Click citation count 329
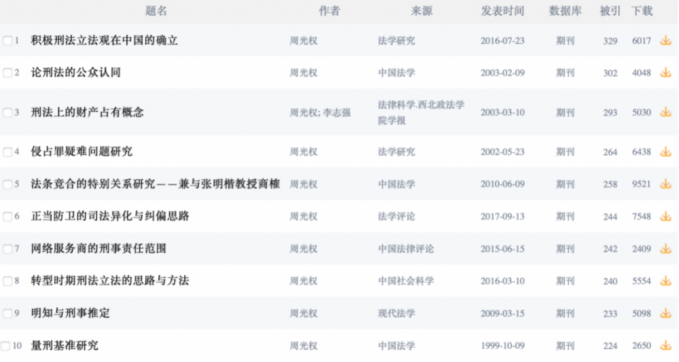 (610, 41)
